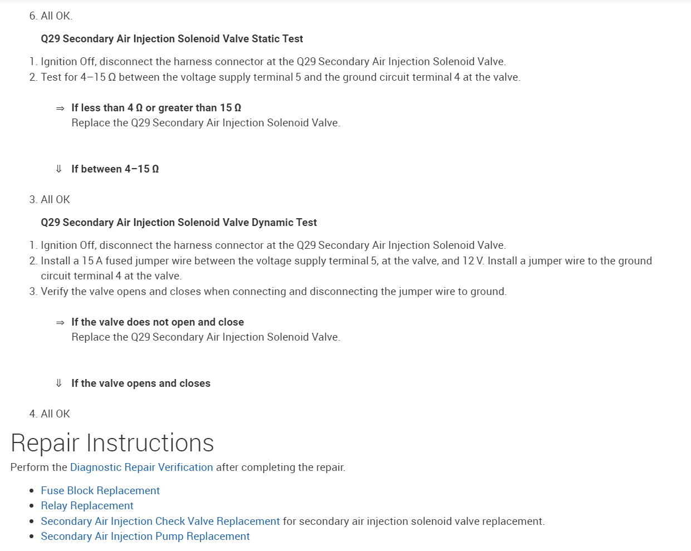The image size is (691, 551).
Task: Click the down arrow beside "If between 4–15 Ω"
Action: point(59,169)
